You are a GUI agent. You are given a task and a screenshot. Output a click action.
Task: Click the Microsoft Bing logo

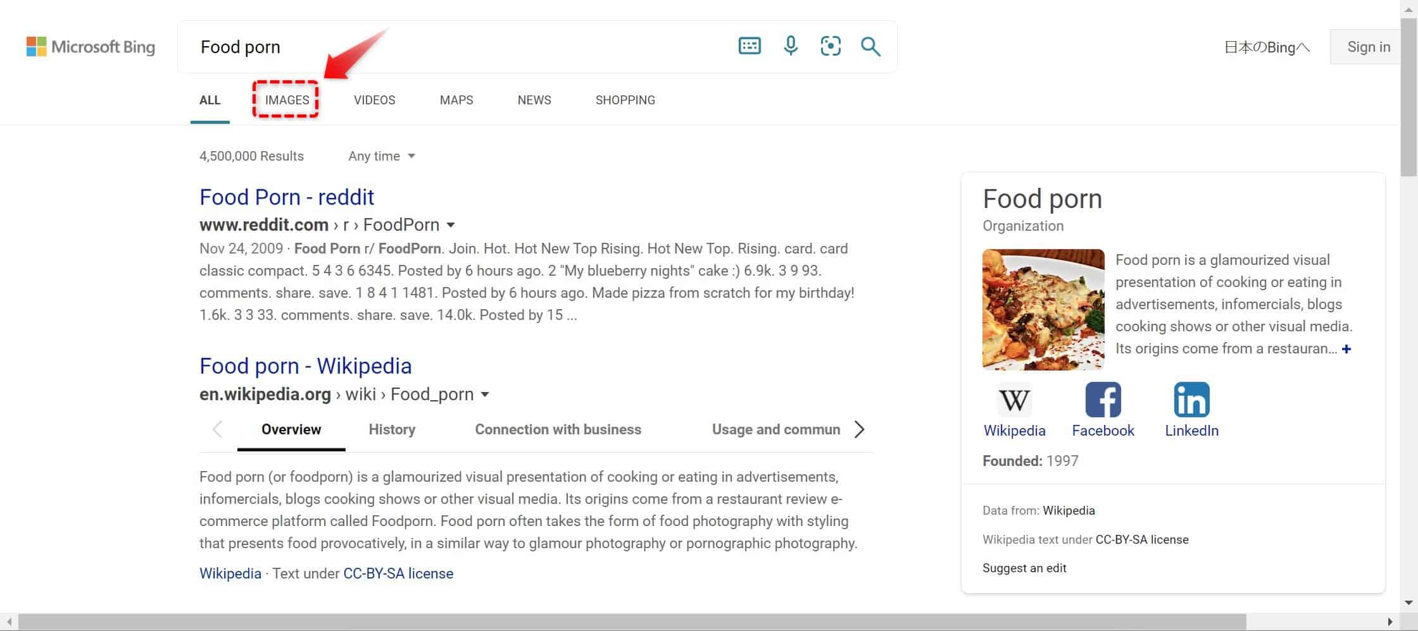91,47
